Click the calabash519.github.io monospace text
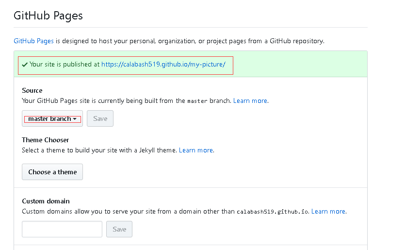Screen dimensions: 405x250 273,212
